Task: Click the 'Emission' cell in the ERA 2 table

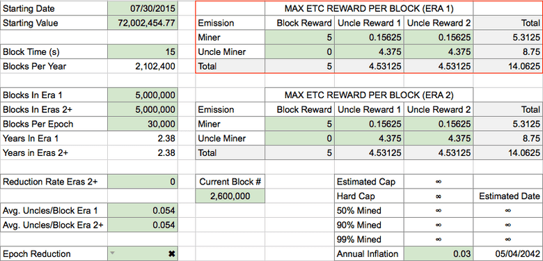Action: coord(230,109)
